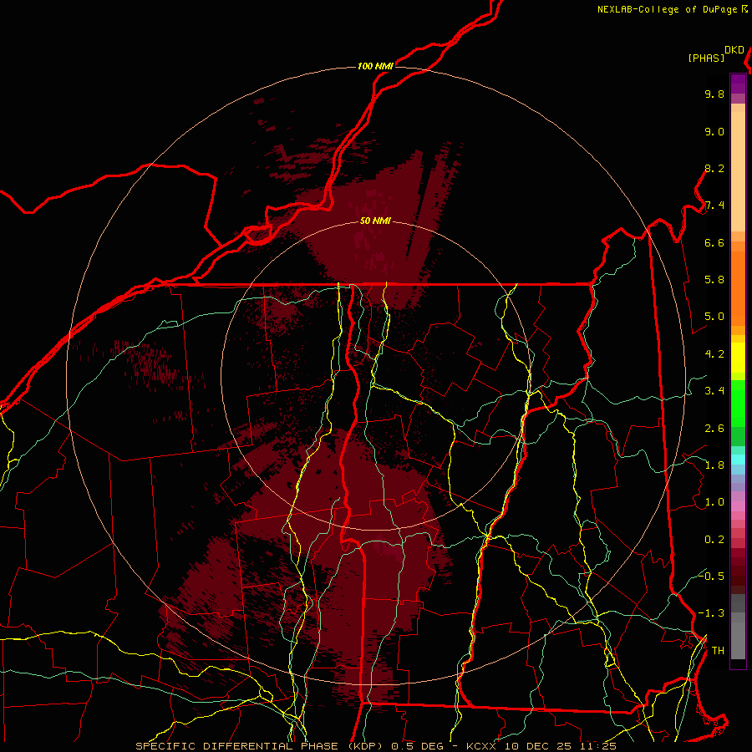Image resolution: width=752 pixels, height=752 pixels.
Task: Click the 9.8 value on the legend
Action: point(714,94)
